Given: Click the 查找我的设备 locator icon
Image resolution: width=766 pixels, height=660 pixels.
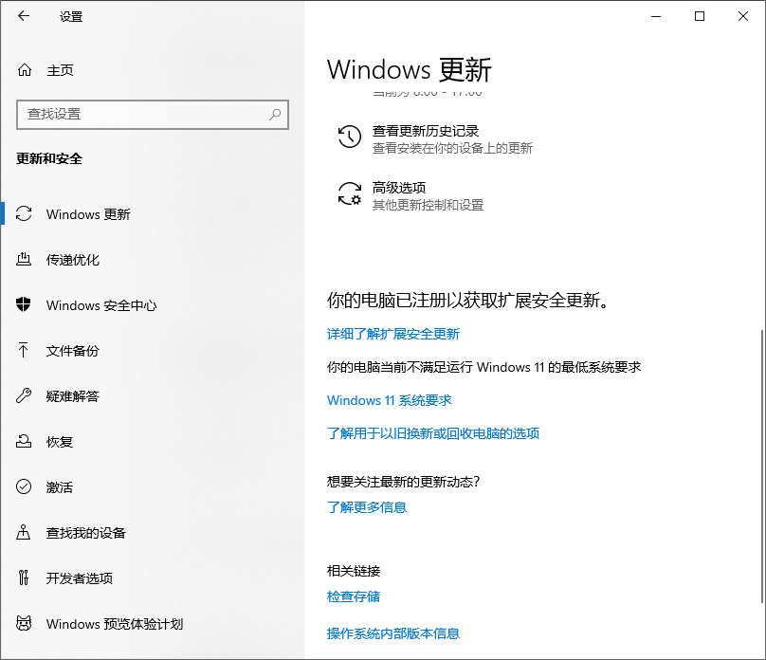Looking at the screenshot, I should [23, 532].
